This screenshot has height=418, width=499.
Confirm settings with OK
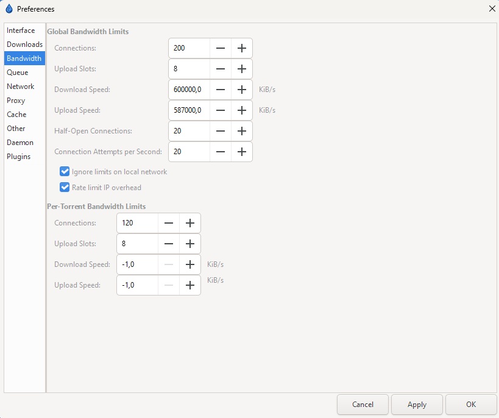[471, 405]
